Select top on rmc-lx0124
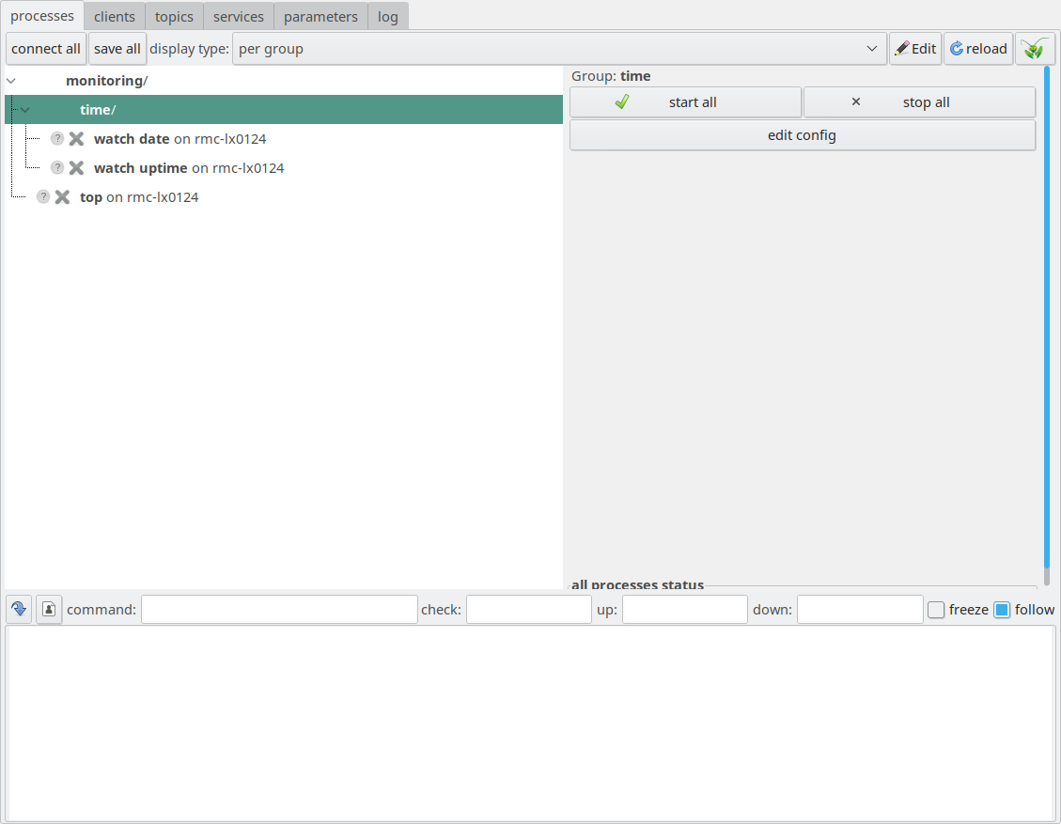Screen dimensions: 1061x824 [x=139, y=197]
